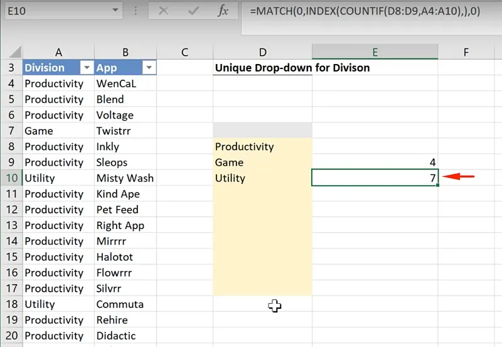This screenshot has width=502, height=347.
Task: Click the Enter checkmark formula bar icon
Action: (193, 11)
